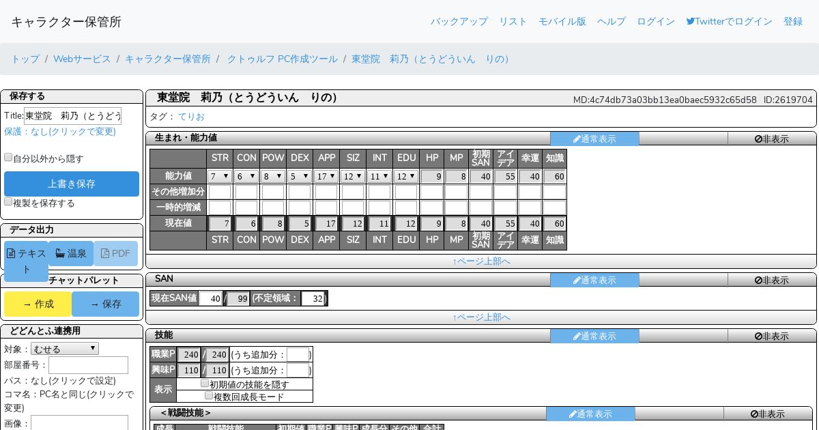Export to 温泉 button

coord(71,253)
